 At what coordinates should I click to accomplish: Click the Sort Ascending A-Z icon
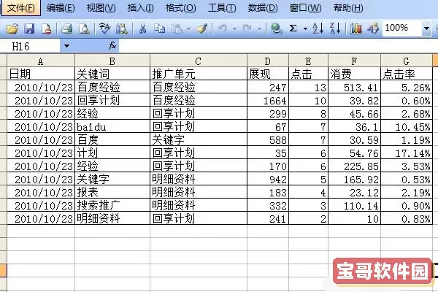coord(318,28)
